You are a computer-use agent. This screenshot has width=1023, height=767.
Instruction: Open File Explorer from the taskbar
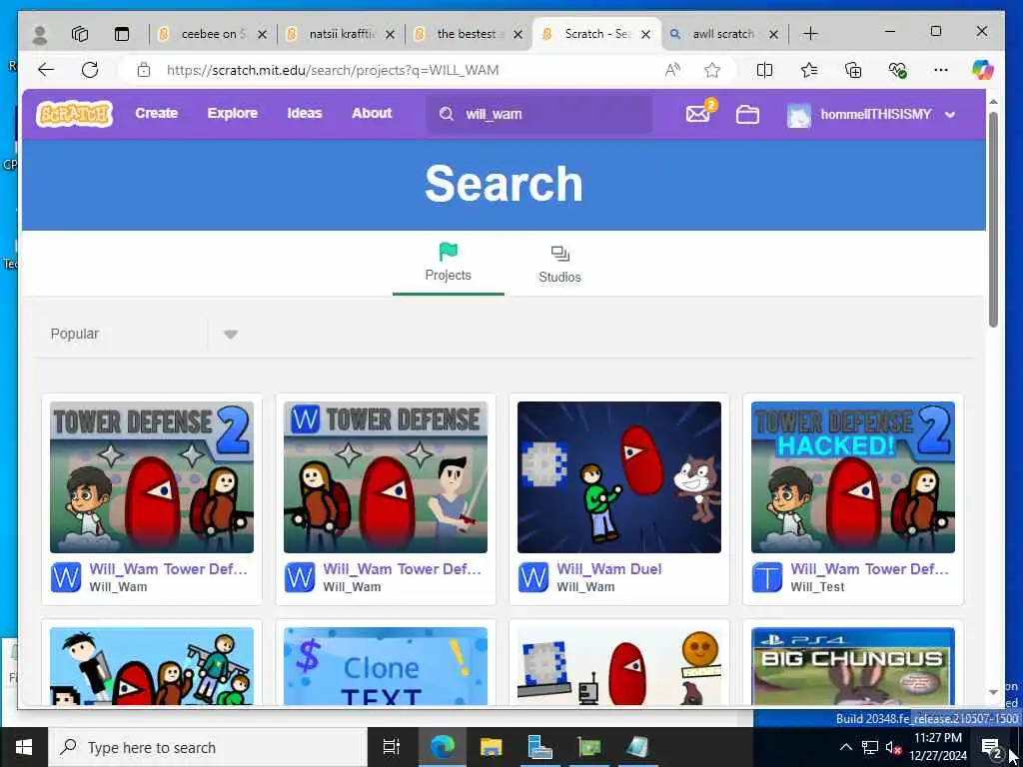point(491,747)
